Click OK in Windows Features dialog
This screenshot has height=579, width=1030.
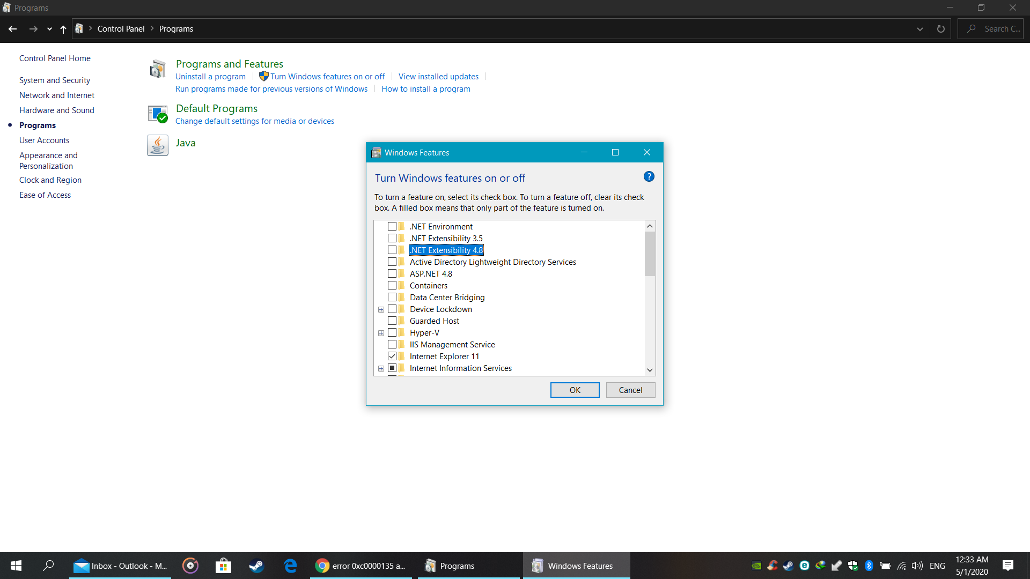(x=575, y=390)
